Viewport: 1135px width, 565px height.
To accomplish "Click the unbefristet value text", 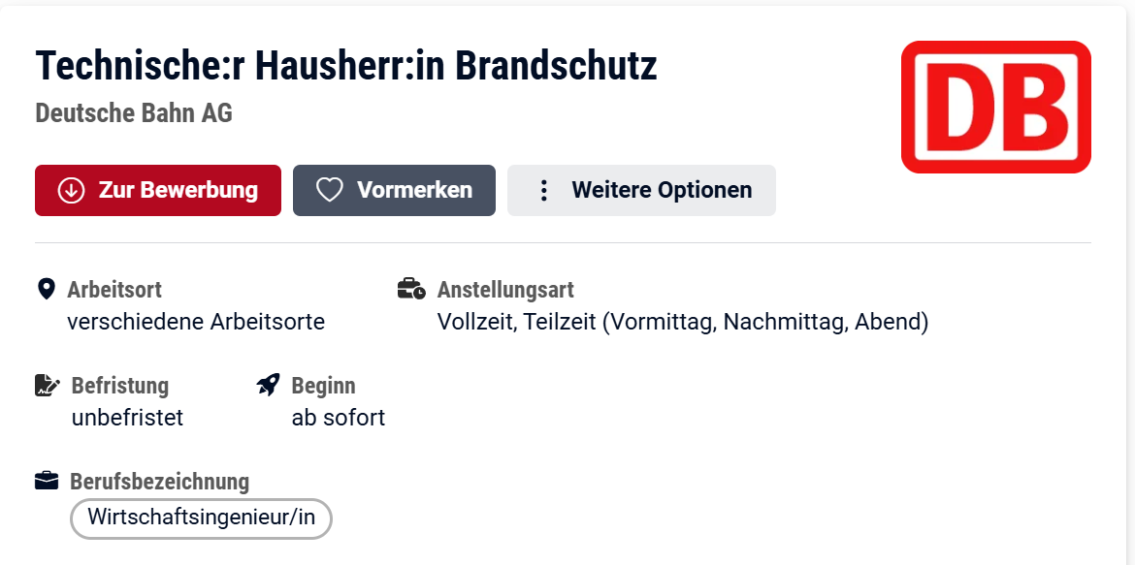I will (127, 418).
